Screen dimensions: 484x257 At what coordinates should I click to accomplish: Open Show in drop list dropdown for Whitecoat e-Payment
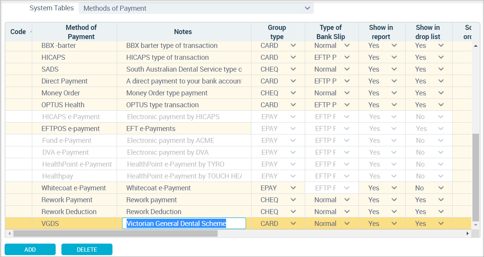point(441,188)
